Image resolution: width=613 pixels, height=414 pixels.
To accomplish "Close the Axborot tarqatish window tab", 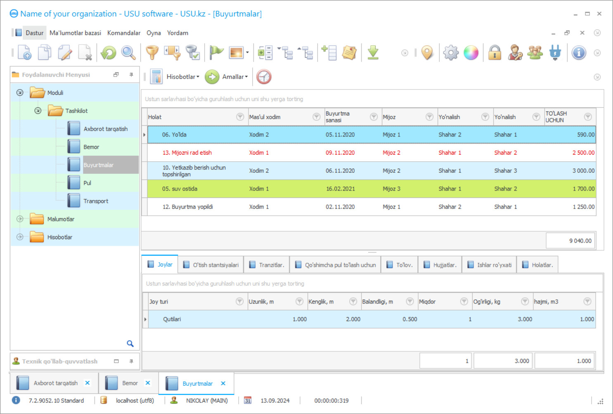I will (88, 383).
